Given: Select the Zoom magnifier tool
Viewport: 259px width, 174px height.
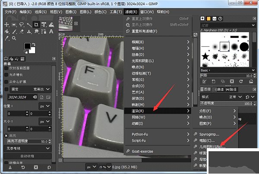Looking at the screenshot, I should pyautogui.click(x=14, y=38).
